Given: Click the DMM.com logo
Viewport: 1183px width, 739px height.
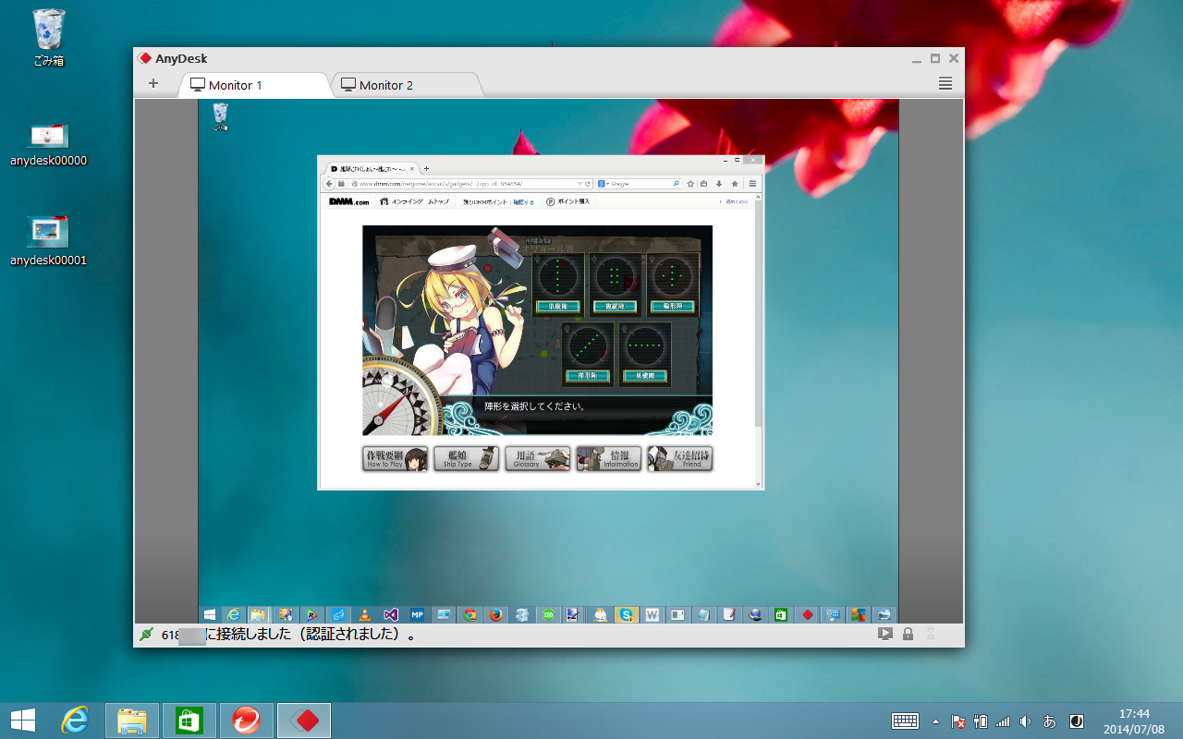Looking at the screenshot, I should (x=348, y=201).
